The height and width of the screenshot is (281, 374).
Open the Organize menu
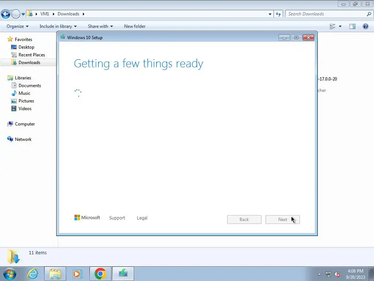coord(18,26)
